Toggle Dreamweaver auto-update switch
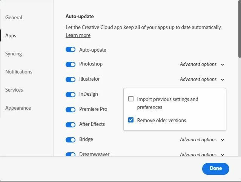This screenshot has width=241, height=182. [71, 154]
